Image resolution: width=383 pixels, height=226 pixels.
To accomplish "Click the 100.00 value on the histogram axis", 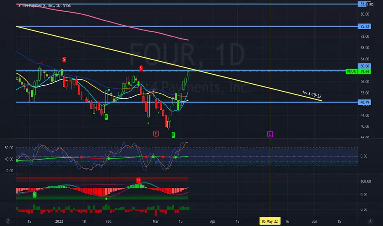I will pos(366,181).
